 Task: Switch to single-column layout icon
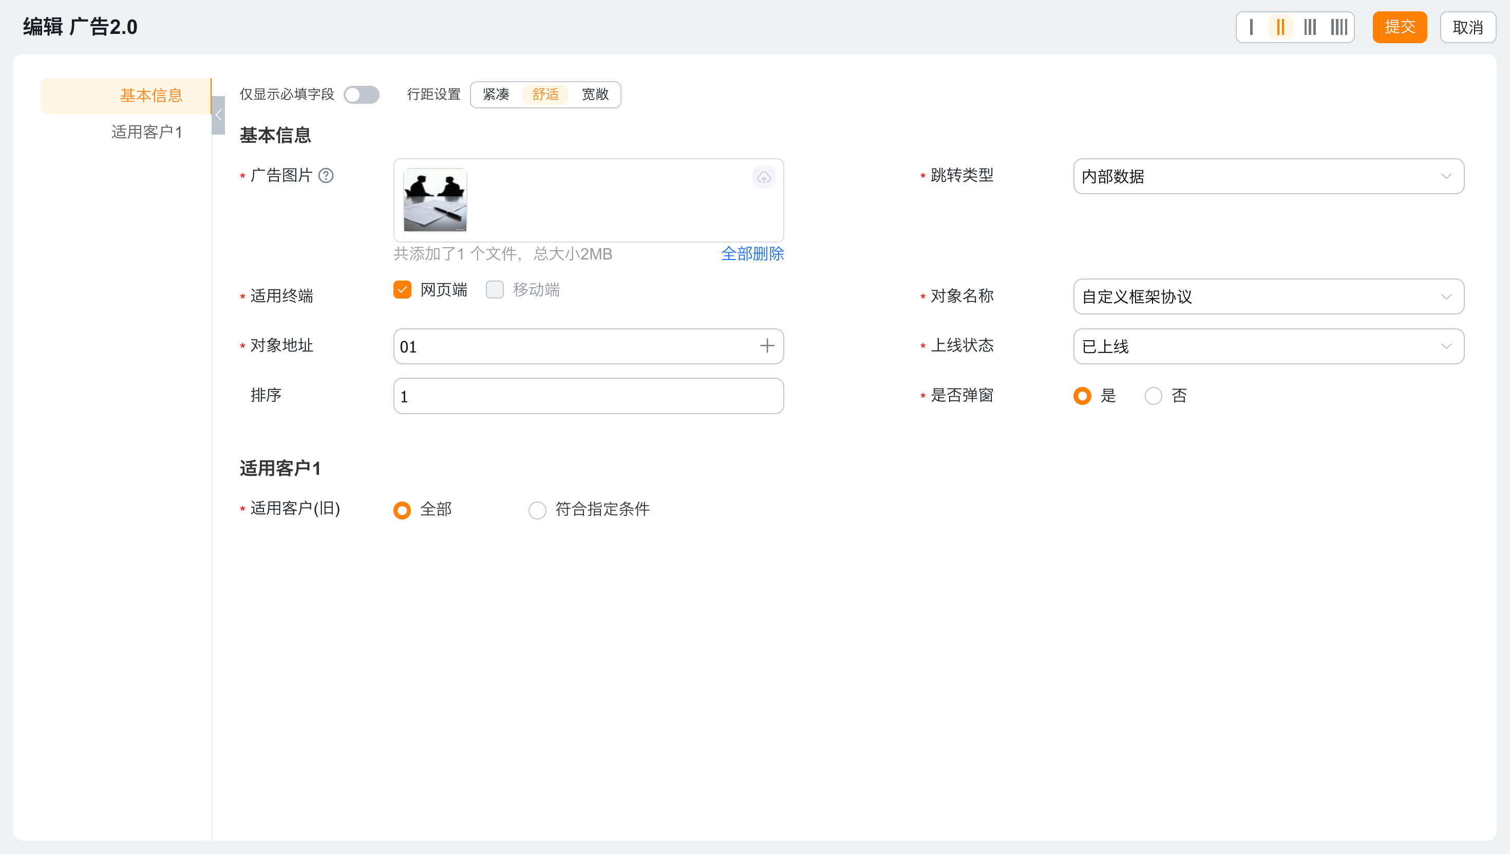coord(1251,27)
